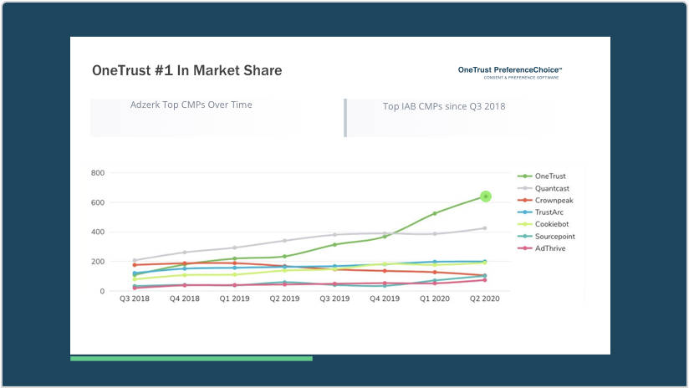Click the AdThrive Q2 2020 data point
This screenshot has height=388, width=689.
click(x=485, y=280)
